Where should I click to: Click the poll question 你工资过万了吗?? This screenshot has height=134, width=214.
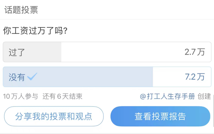35,30
